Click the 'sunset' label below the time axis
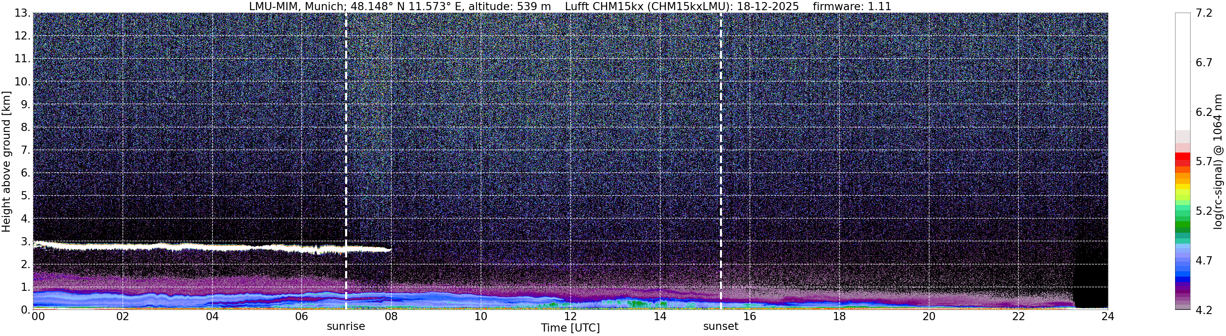This screenshot has height=336, width=1226. (720, 327)
